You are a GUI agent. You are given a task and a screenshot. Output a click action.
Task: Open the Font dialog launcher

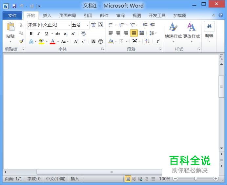pyautogui.click(x=102, y=49)
